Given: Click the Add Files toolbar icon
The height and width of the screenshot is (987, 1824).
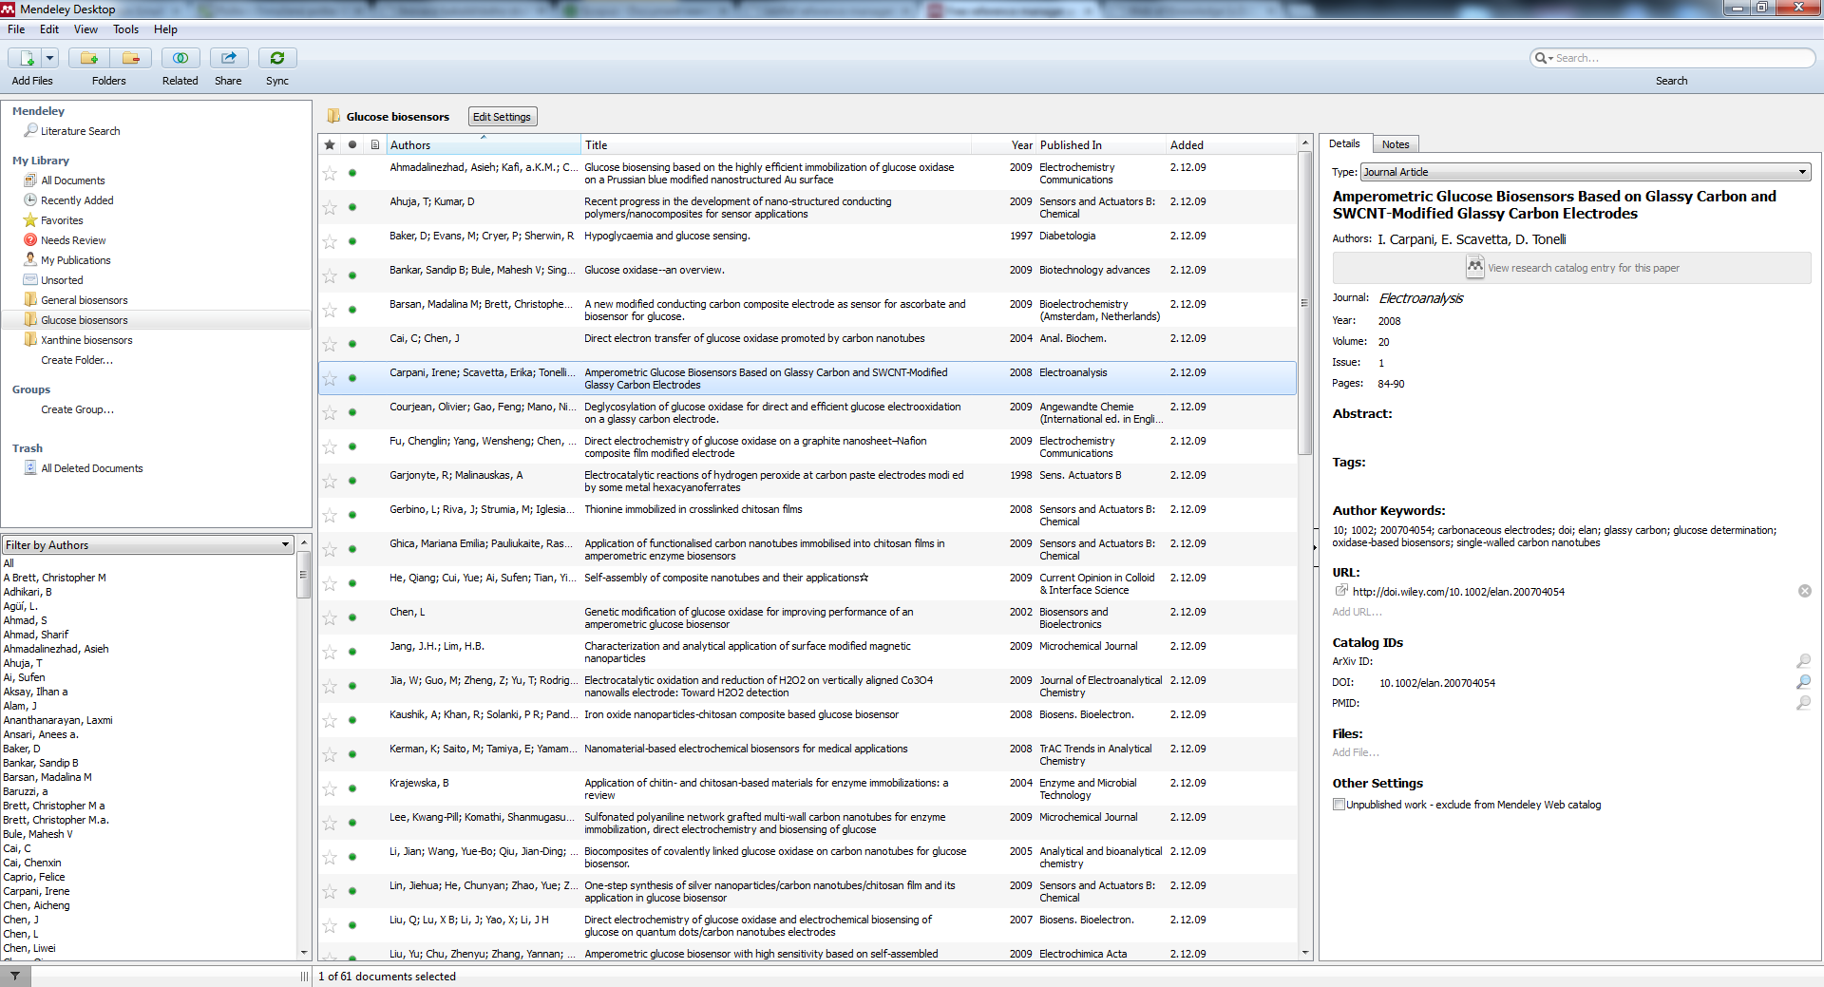Looking at the screenshot, I should pyautogui.click(x=26, y=58).
